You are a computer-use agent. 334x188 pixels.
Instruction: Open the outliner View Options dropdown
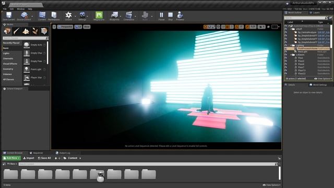pos(323,79)
